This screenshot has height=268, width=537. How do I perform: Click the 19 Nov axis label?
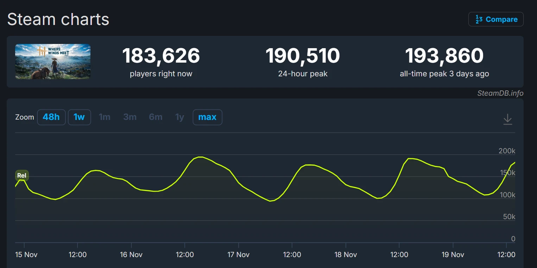coord(453,255)
